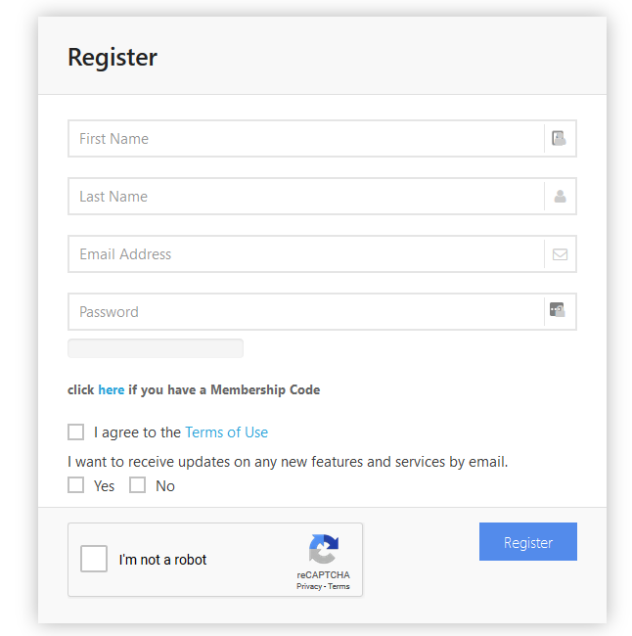Click the Register heading text
The image size is (632, 636).
coord(113,57)
